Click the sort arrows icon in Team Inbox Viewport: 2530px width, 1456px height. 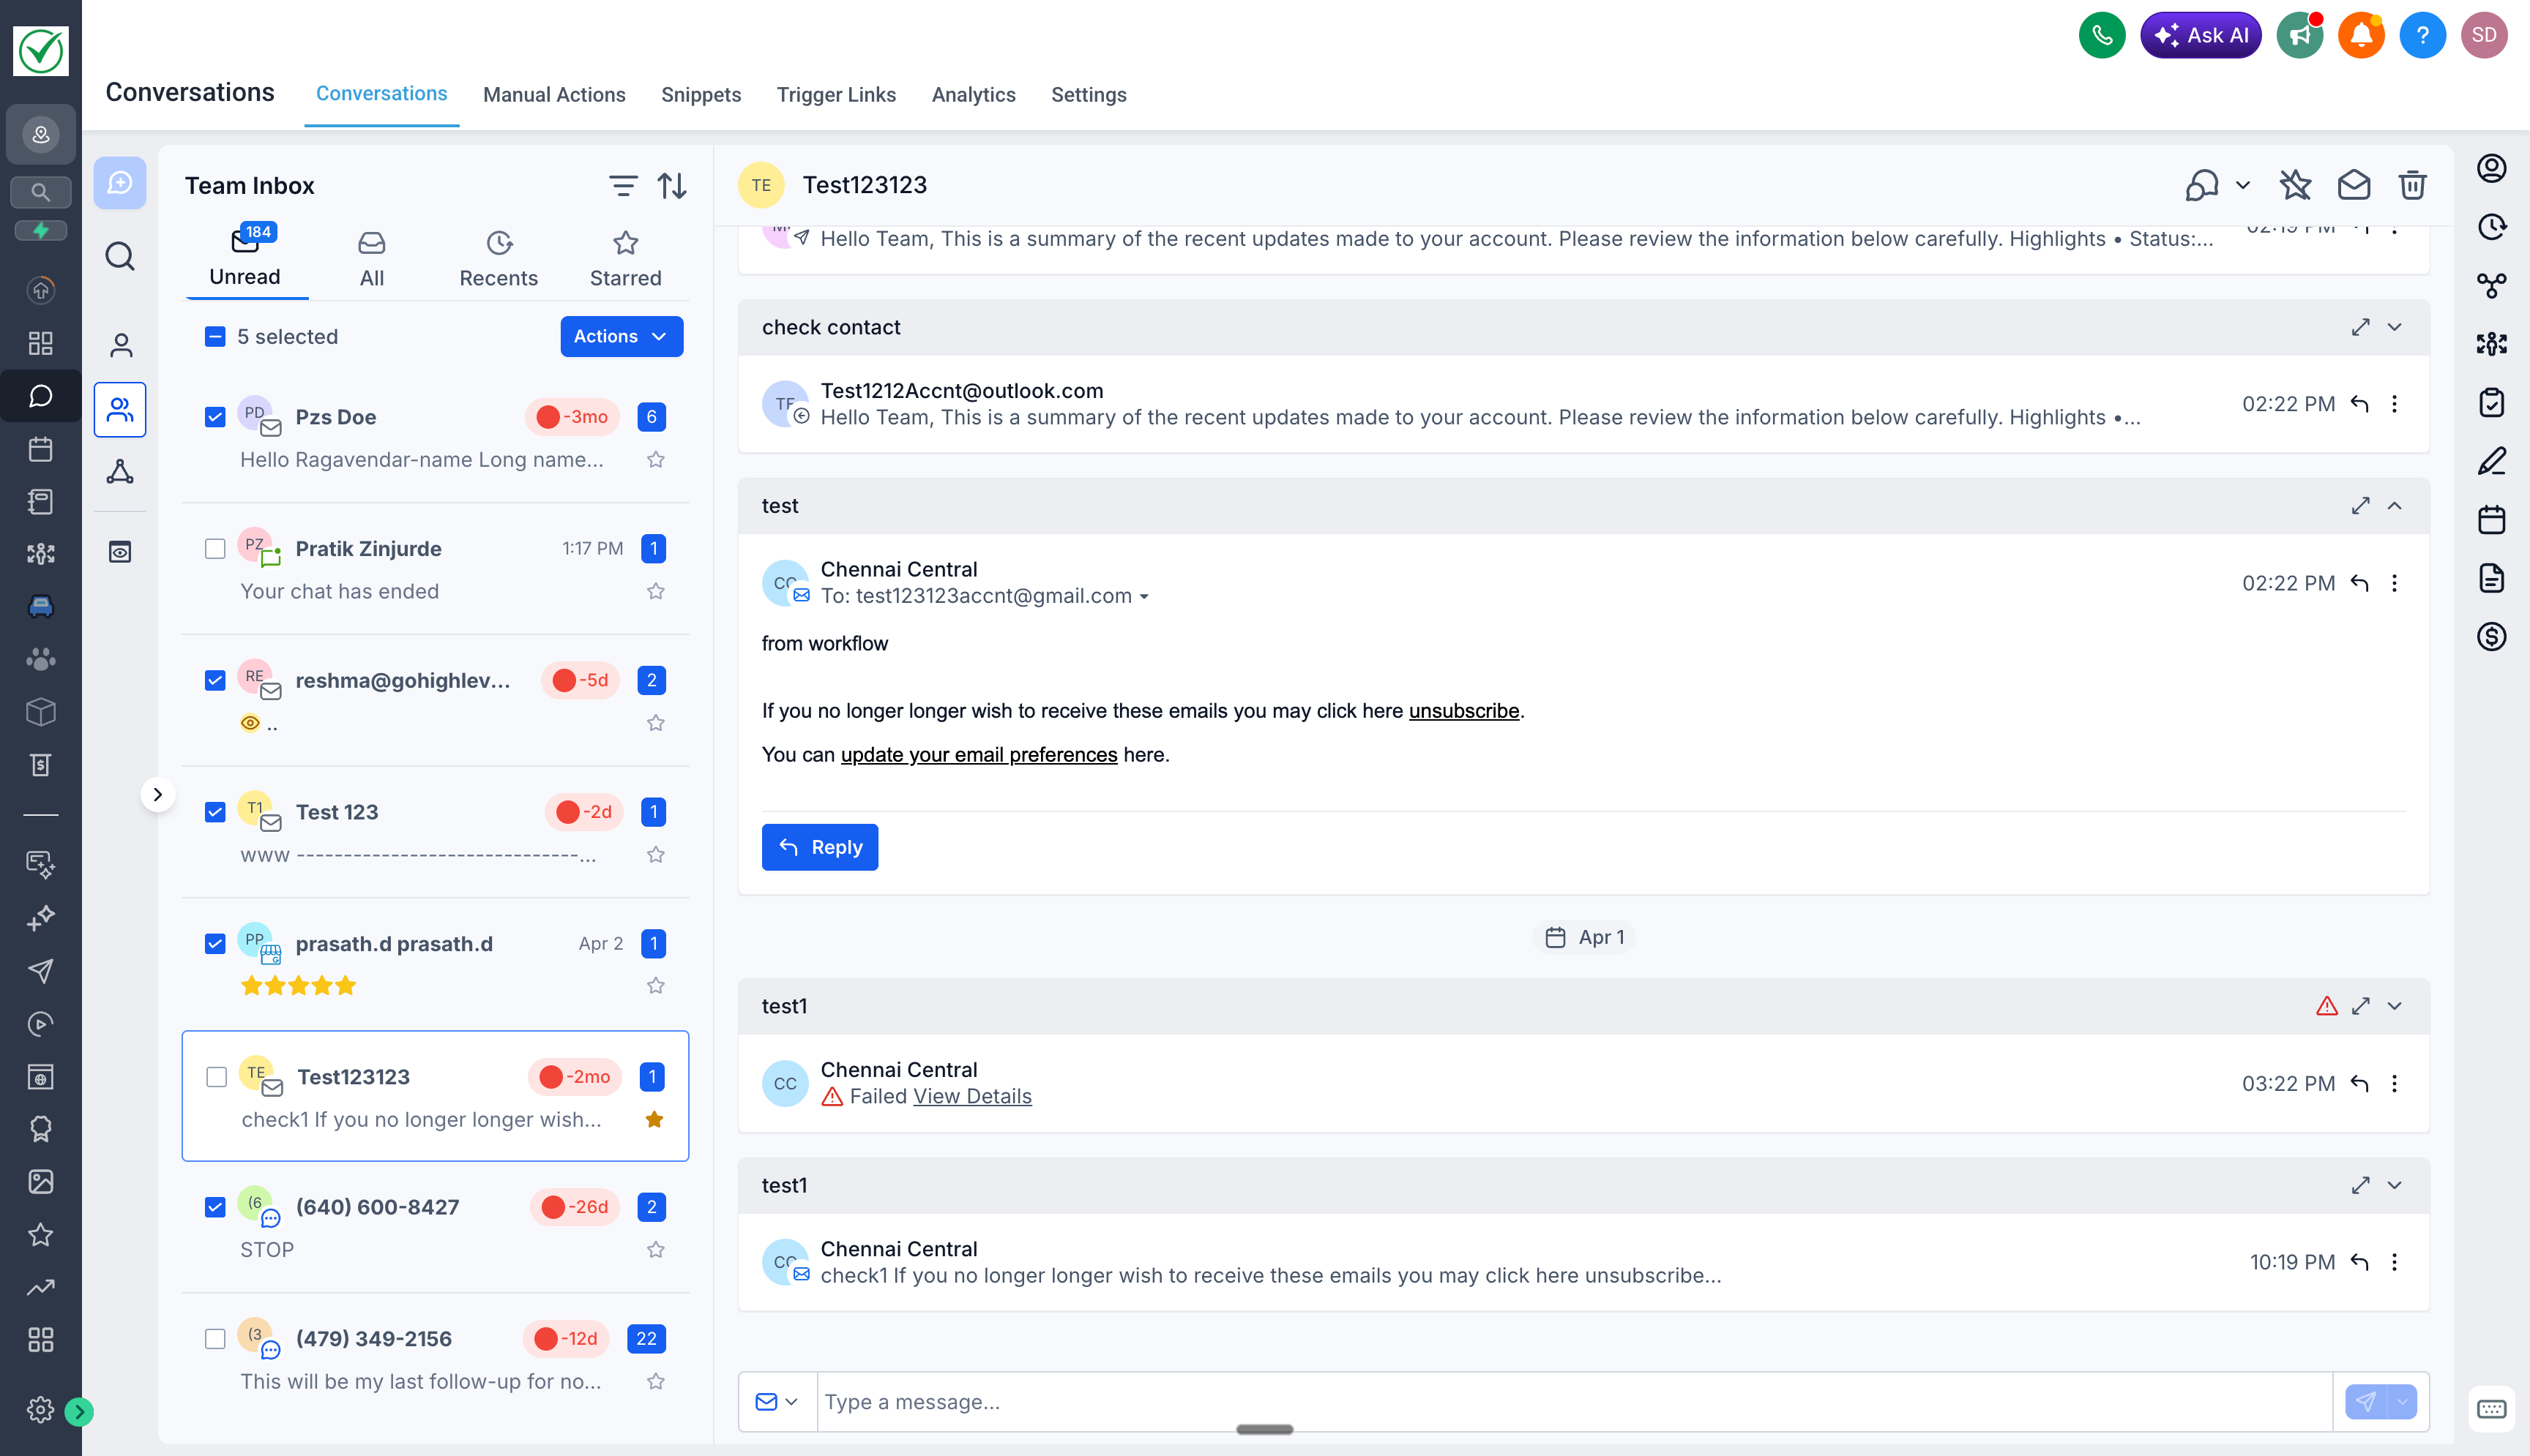672,186
